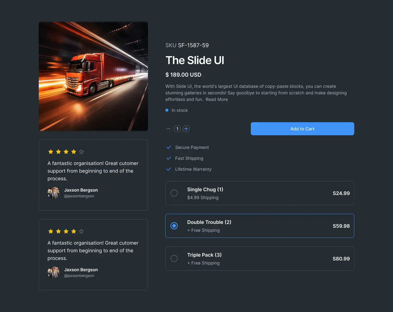
Task: Click the Lifetime Warranty label
Action: coord(193,169)
